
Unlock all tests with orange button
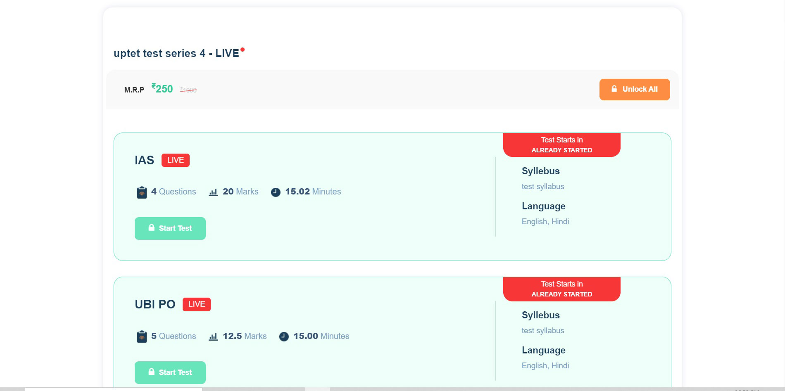coord(635,89)
